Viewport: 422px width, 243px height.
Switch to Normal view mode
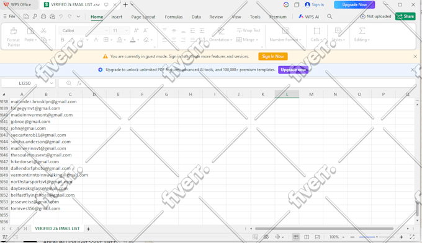pos(296,237)
